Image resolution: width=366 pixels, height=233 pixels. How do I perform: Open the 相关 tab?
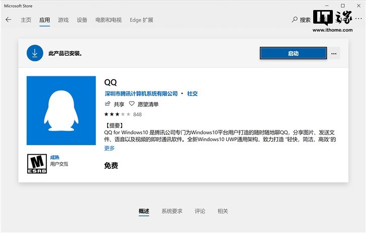[223, 211]
